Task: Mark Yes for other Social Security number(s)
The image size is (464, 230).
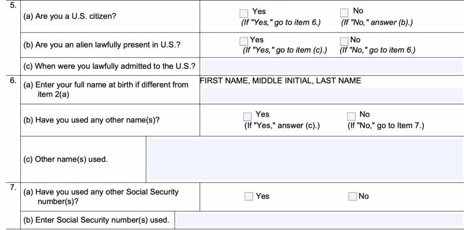Action: (x=249, y=196)
